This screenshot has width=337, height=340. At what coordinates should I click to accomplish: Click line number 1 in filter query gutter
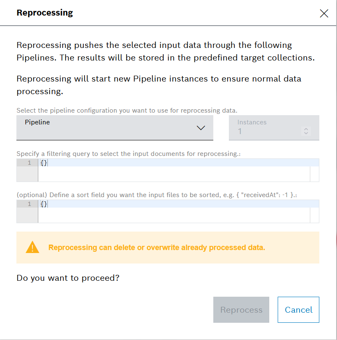[x=29, y=163]
